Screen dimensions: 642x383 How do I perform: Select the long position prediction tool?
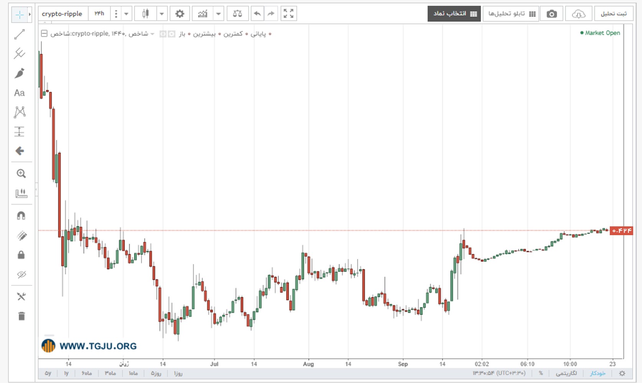pos(20,131)
